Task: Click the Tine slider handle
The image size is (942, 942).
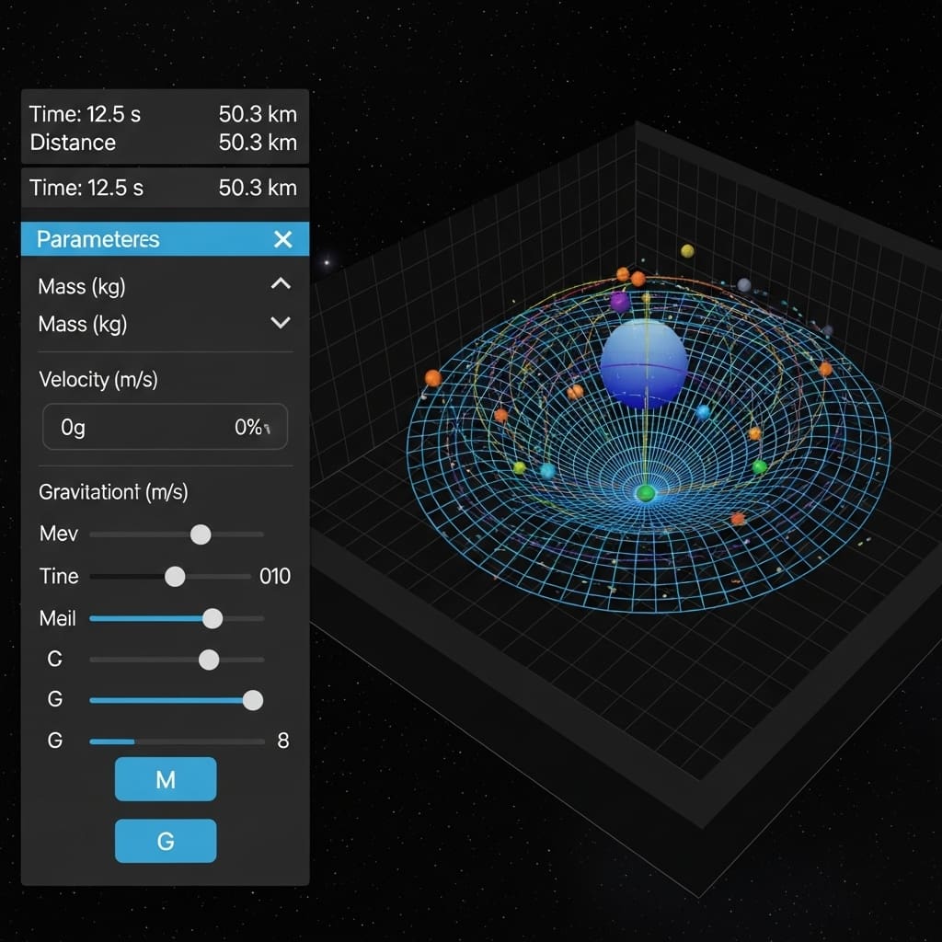Action: point(174,577)
